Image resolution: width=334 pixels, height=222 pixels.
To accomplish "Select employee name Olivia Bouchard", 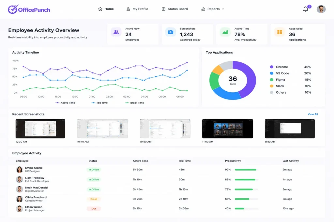I will [x=36, y=197].
